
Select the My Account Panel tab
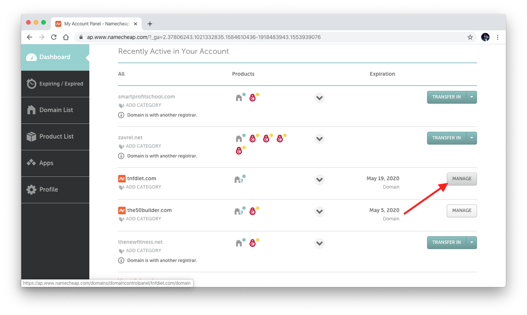click(96, 24)
